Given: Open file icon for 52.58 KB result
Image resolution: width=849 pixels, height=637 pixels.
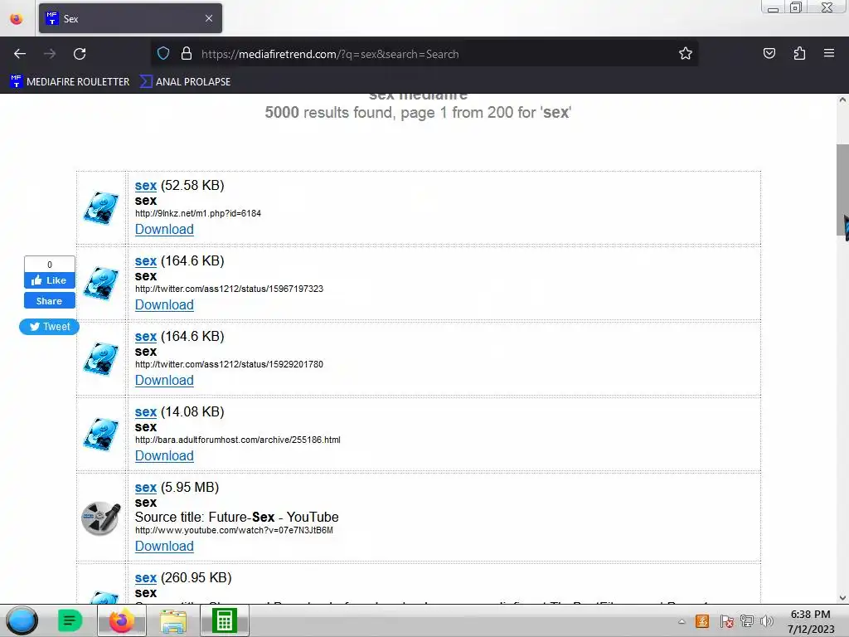Looking at the screenshot, I should pyautogui.click(x=100, y=208).
